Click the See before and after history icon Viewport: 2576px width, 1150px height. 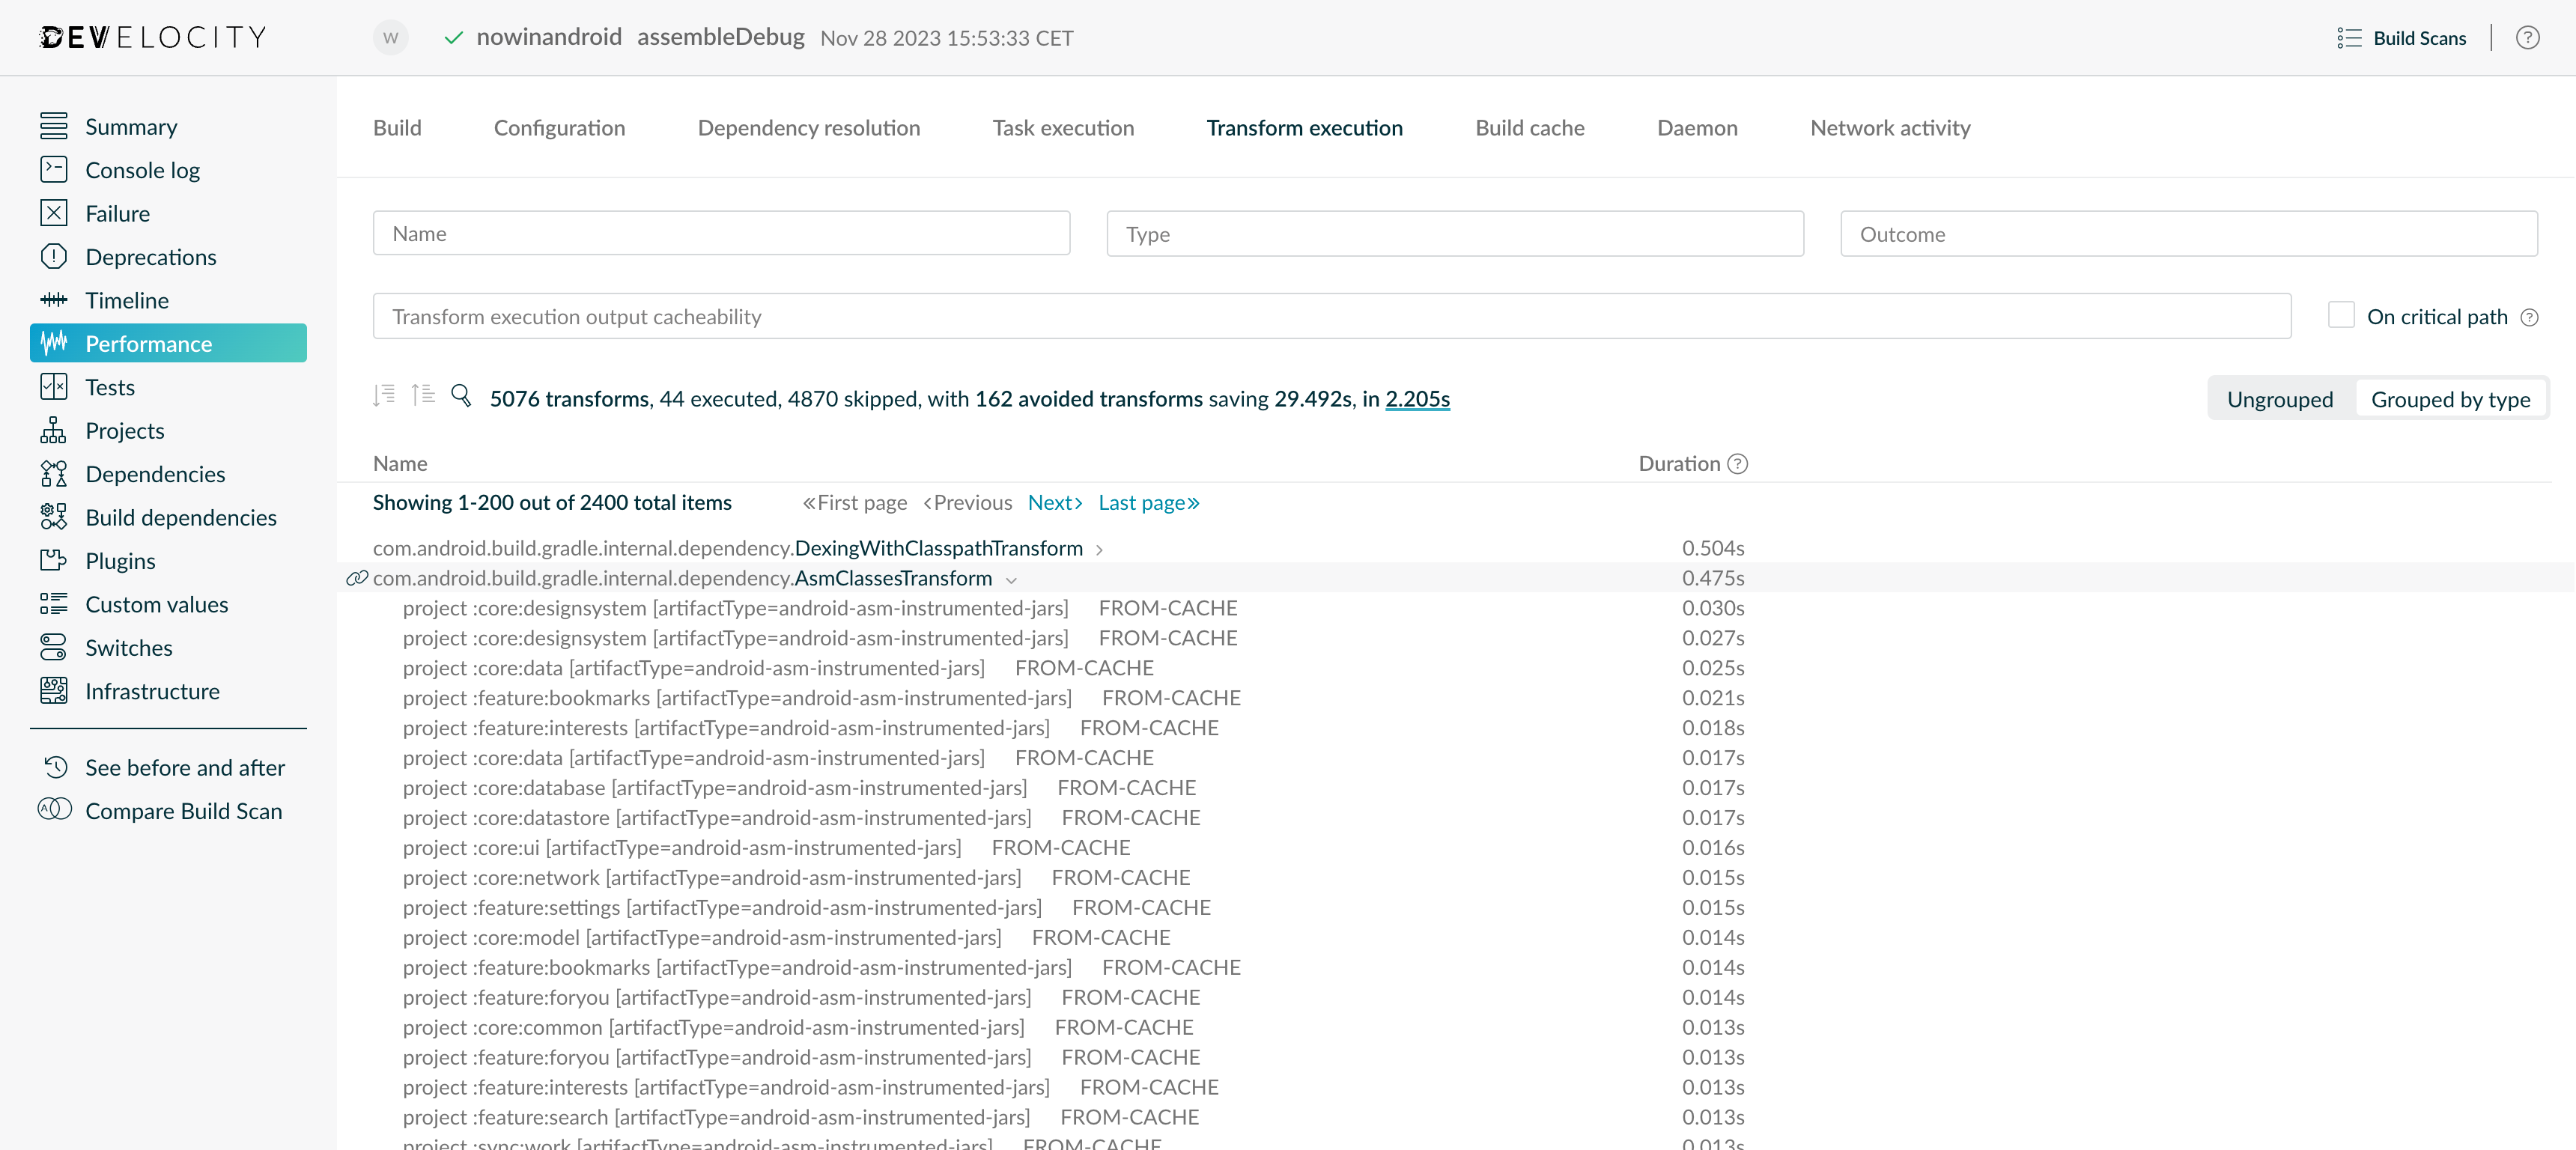coord(56,767)
